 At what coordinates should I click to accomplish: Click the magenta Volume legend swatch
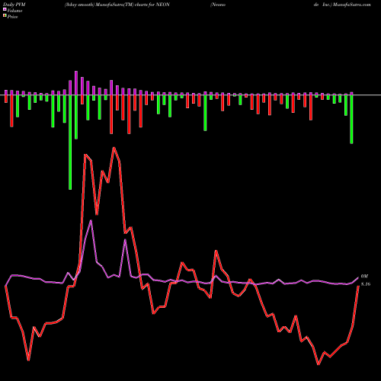click(x=5, y=10)
